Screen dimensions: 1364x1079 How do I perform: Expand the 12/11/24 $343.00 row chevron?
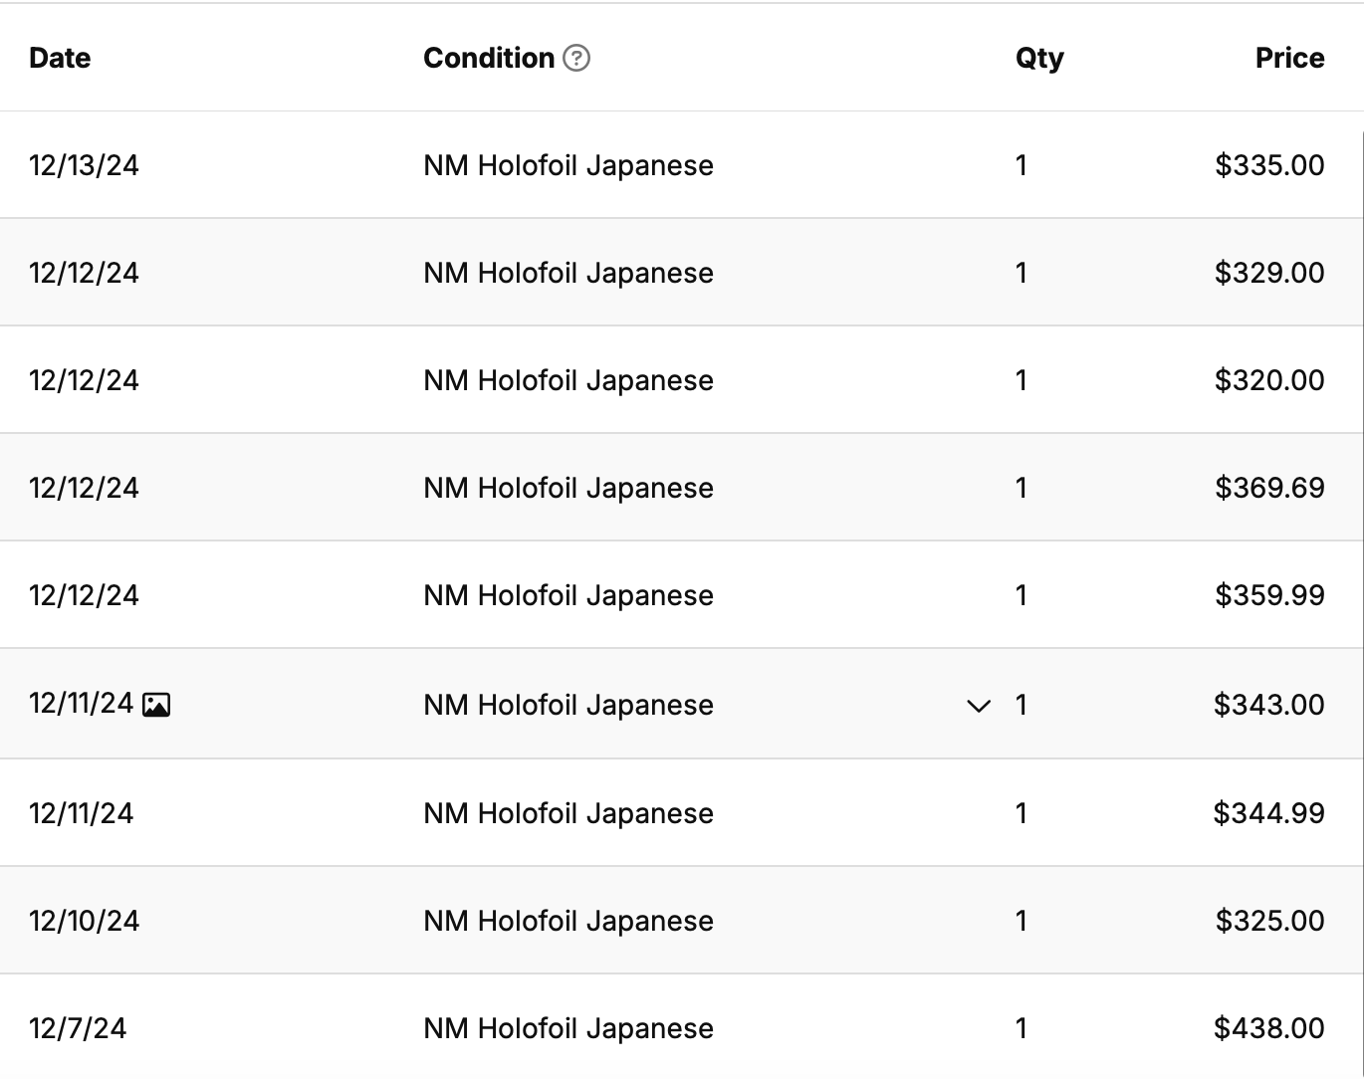[979, 706]
